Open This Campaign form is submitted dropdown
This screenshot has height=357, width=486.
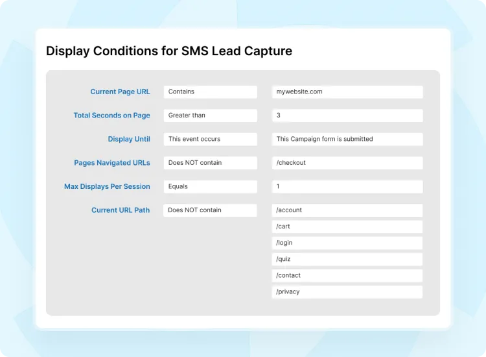point(347,139)
